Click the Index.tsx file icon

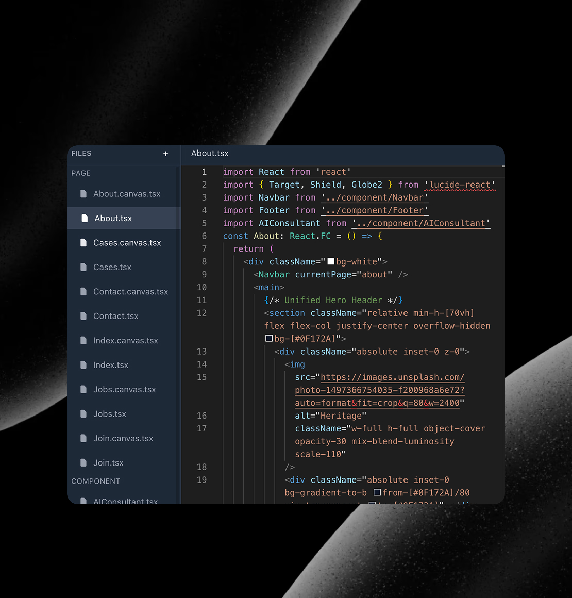(83, 365)
